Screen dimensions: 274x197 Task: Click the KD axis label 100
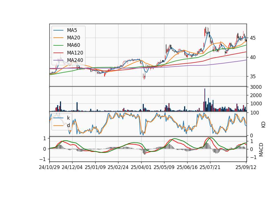[255, 113]
